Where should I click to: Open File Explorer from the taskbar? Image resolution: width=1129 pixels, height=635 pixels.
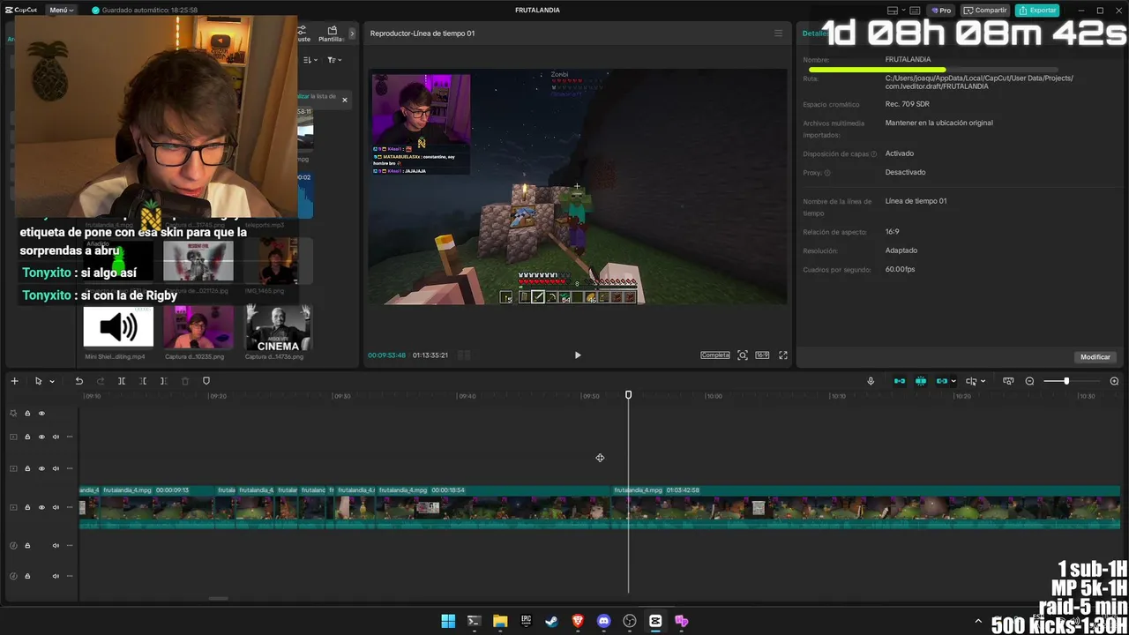tap(500, 621)
